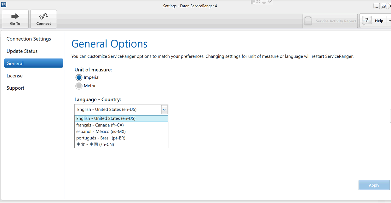Select the Metric radio button
This screenshot has height=203, width=391.
79,86
